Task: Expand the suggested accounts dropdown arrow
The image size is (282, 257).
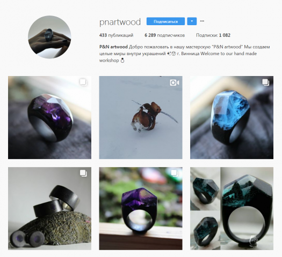Action: [192, 21]
